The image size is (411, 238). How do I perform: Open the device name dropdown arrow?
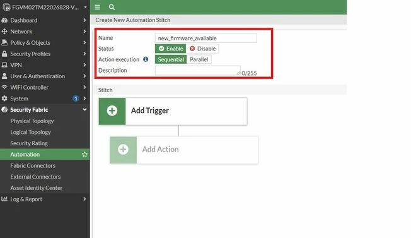tap(85, 7)
